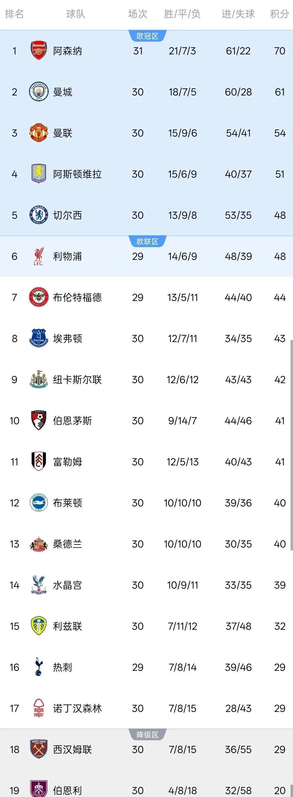Click the Chelsea badge icon
Viewport: 293px width, 797px height.
point(39,215)
